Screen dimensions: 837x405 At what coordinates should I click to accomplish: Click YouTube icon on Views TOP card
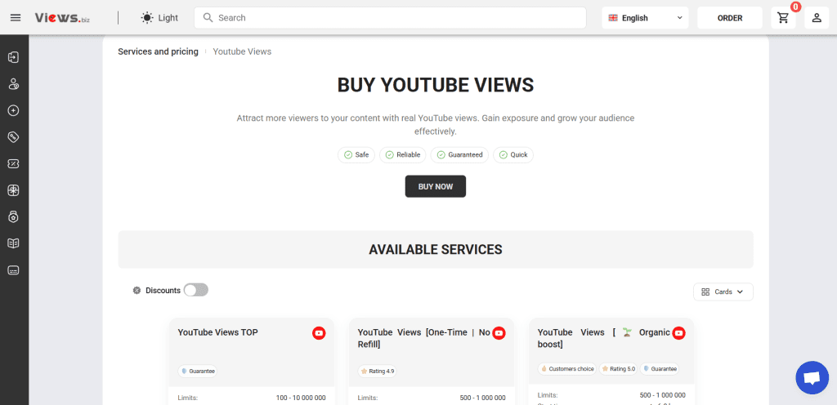pyautogui.click(x=319, y=333)
